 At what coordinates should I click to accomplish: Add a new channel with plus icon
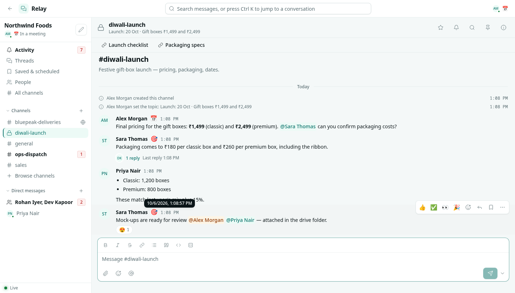coord(81,111)
